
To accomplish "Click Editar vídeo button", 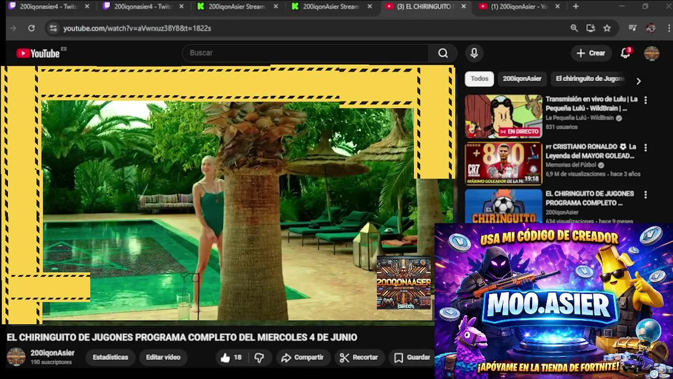I will [163, 357].
